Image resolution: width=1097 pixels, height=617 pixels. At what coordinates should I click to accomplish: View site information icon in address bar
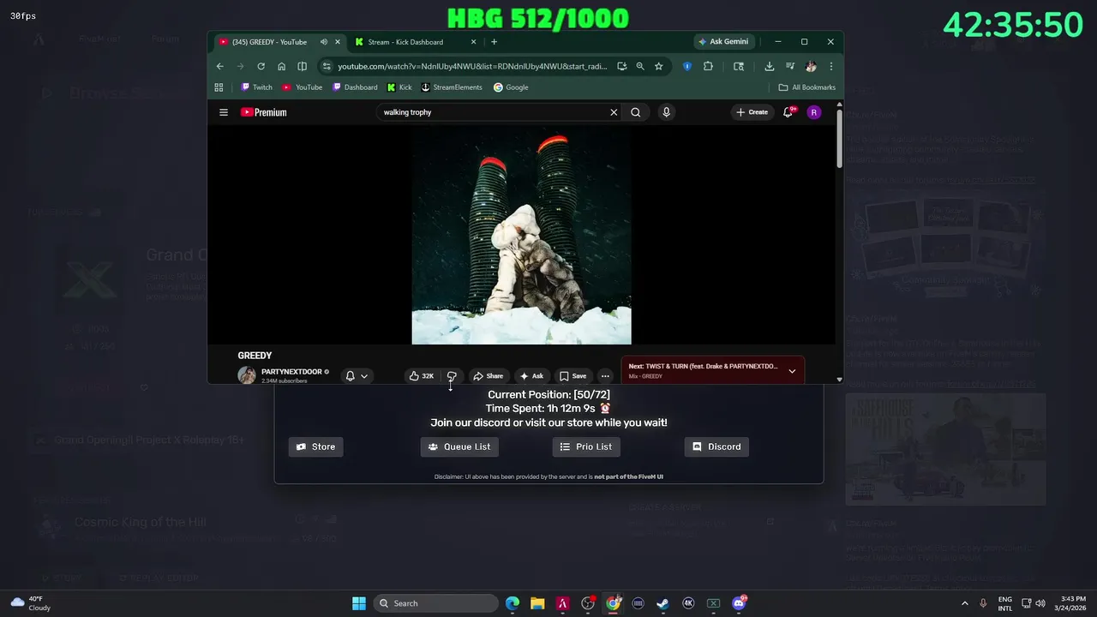(327, 66)
